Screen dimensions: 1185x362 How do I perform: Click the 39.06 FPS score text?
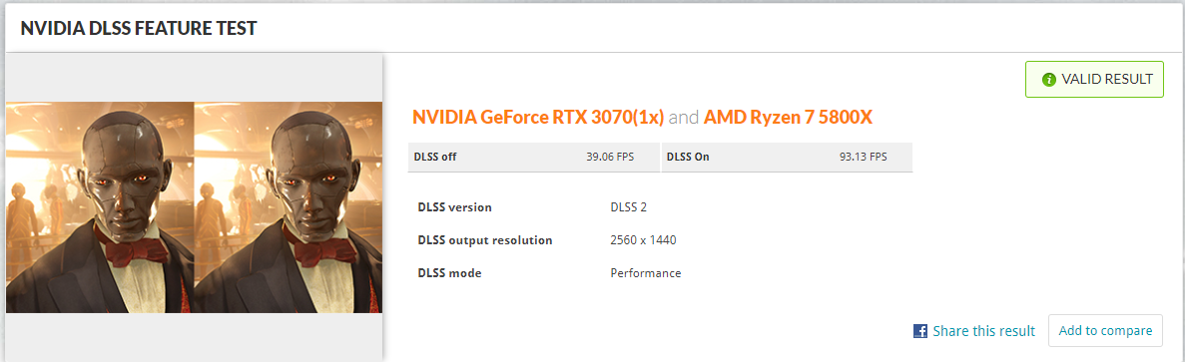[610, 157]
